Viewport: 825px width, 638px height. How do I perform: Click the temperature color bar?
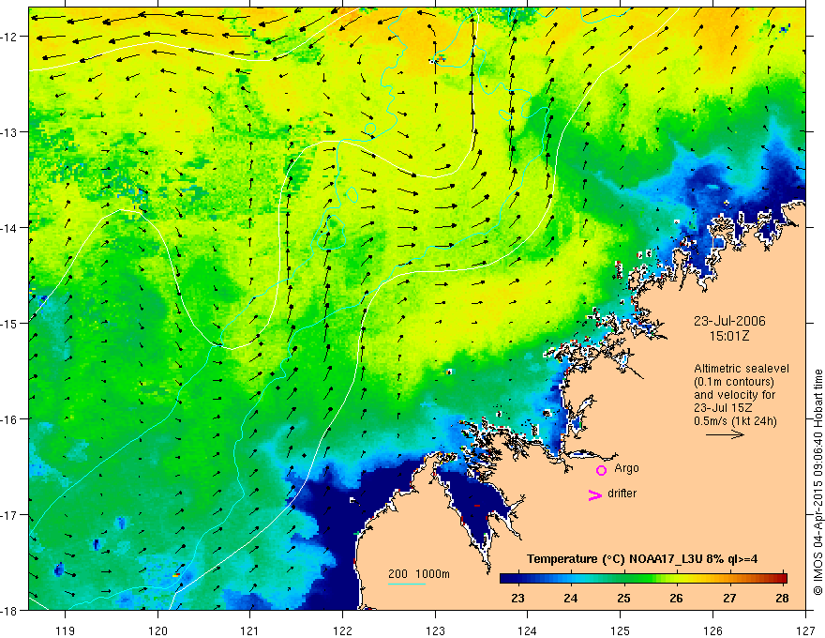tap(643, 578)
